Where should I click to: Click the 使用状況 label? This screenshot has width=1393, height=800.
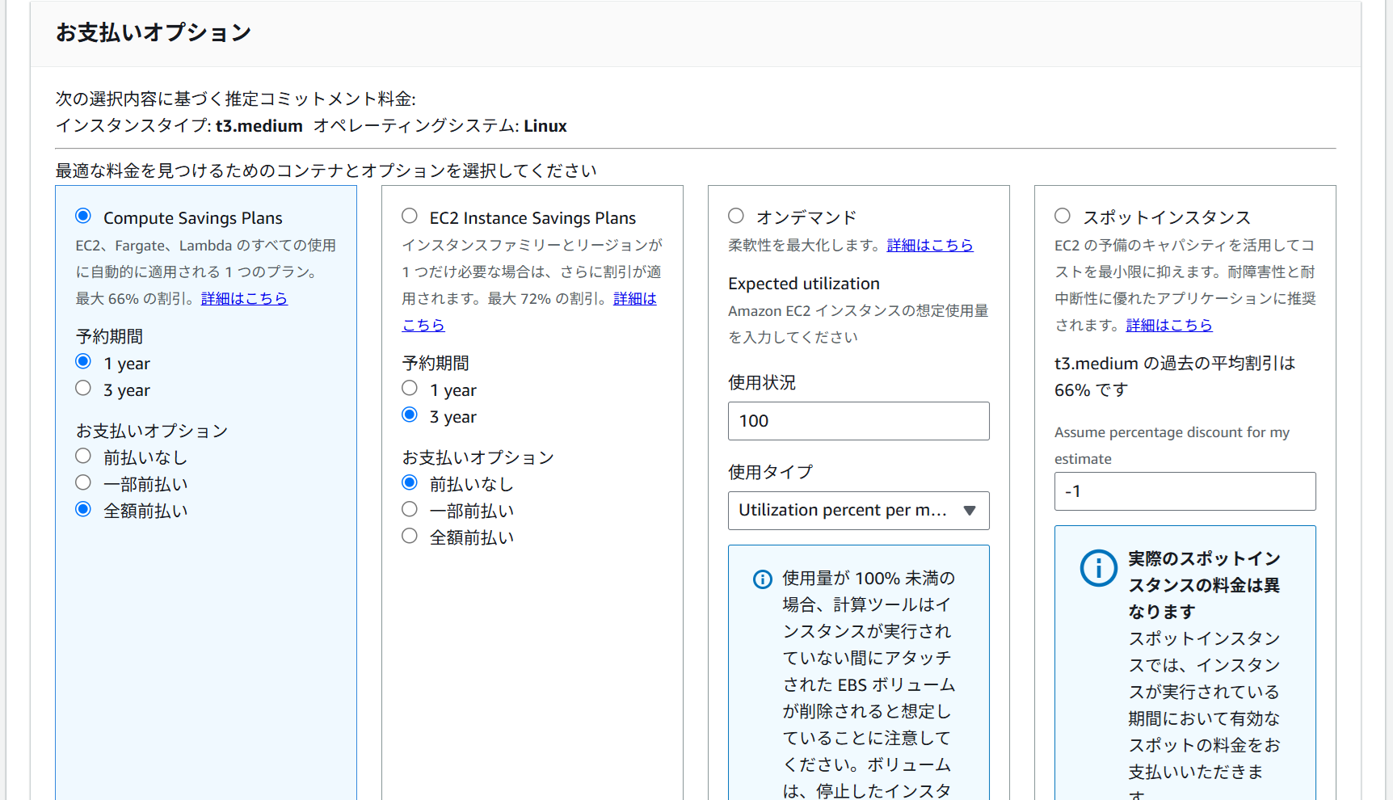[x=762, y=382]
